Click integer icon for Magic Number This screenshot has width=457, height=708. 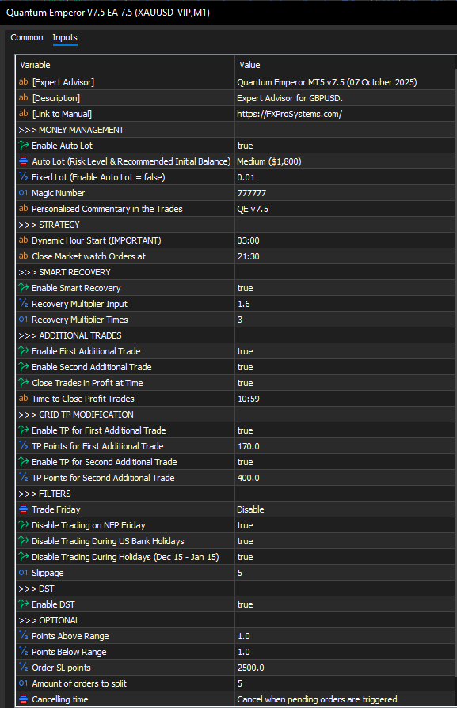pyautogui.click(x=24, y=193)
